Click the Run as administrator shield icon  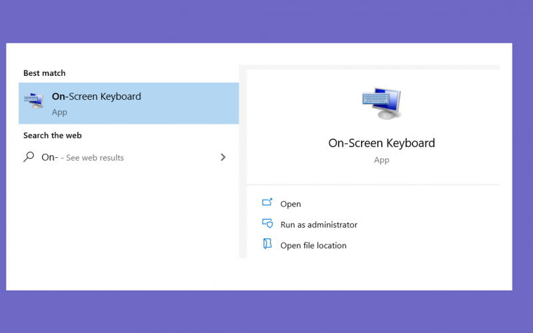(267, 223)
